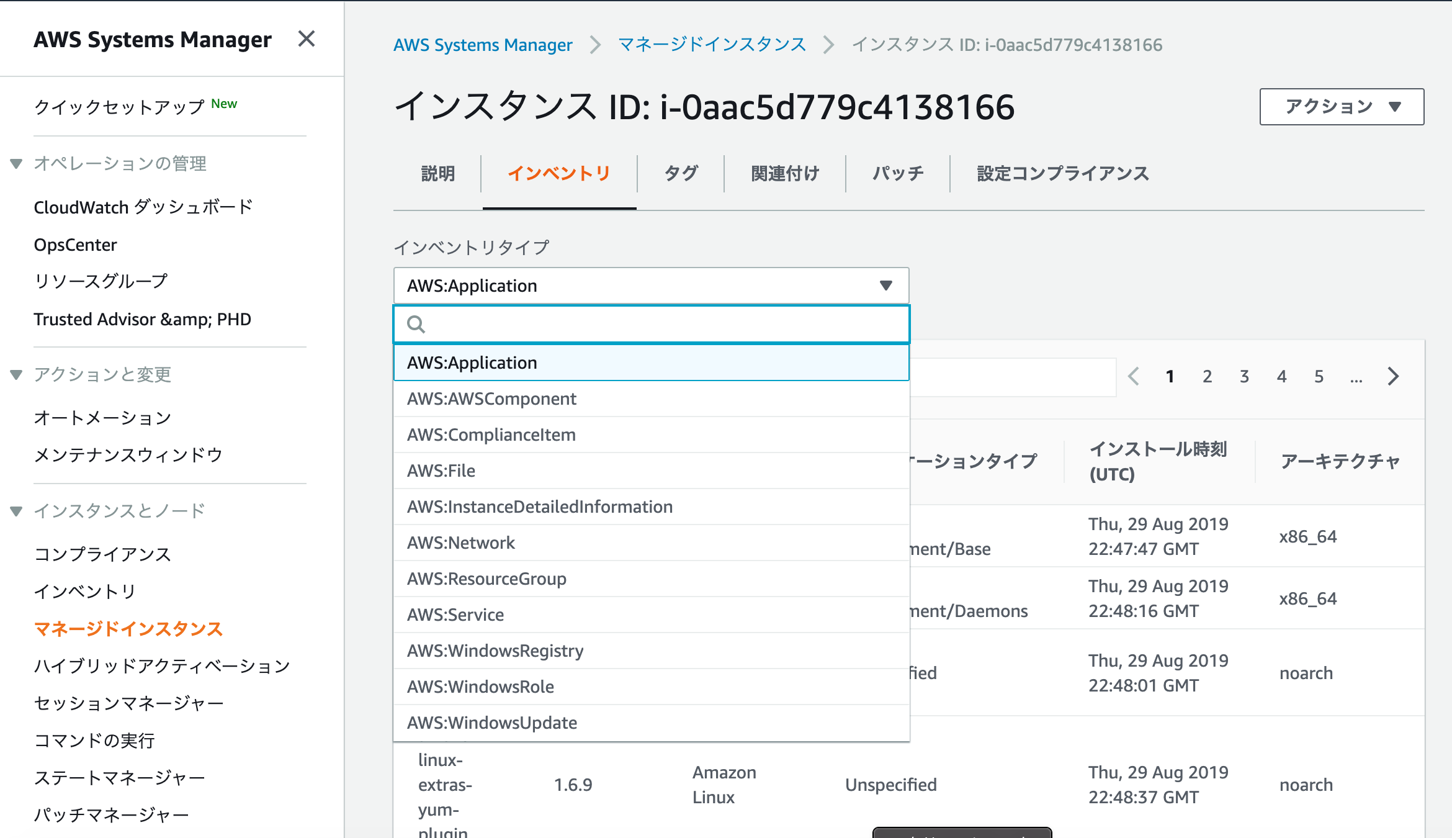The width and height of the screenshot is (1452, 838).
Task: Go to previous page with left chevron
Action: (1134, 376)
